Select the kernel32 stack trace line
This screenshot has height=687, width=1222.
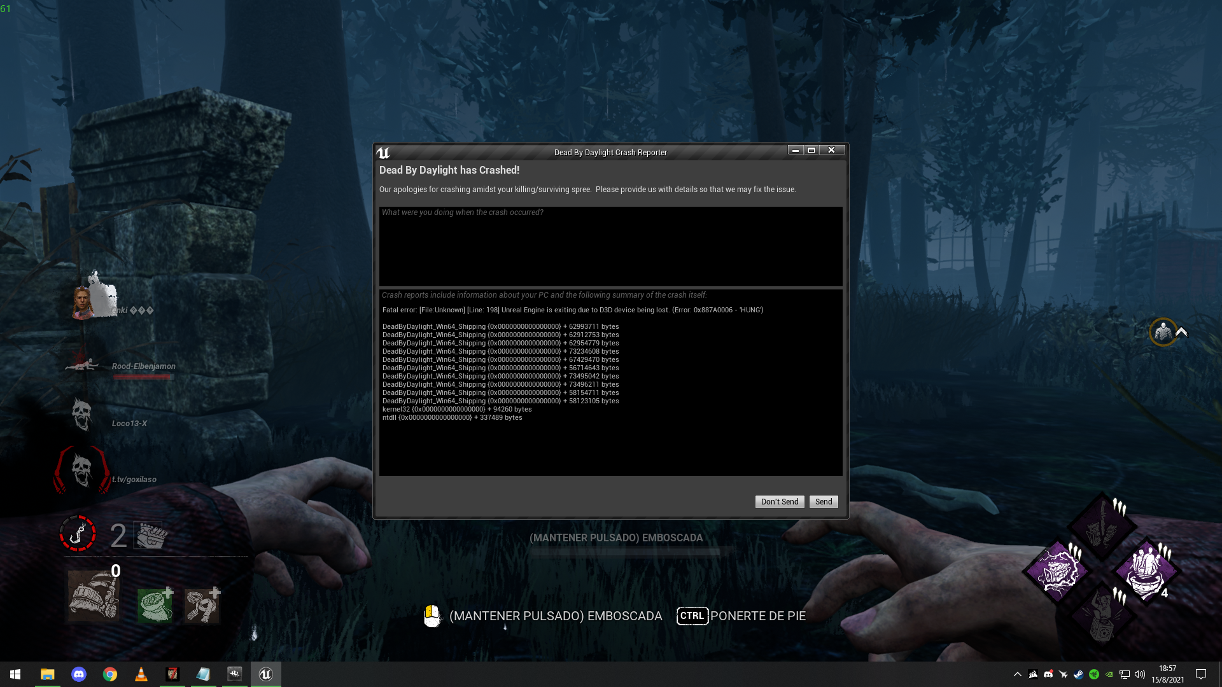point(456,409)
